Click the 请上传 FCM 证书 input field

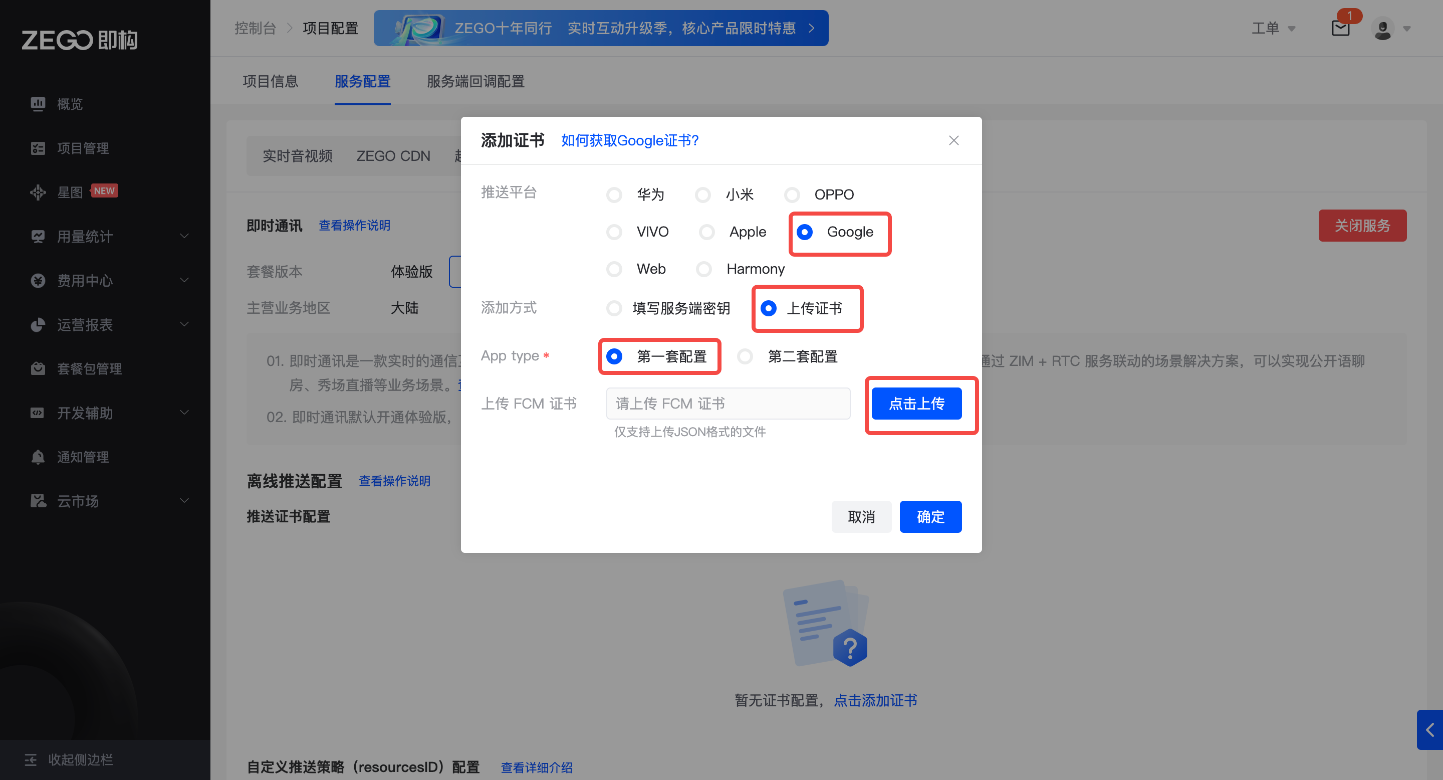click(x=728, y=404)
